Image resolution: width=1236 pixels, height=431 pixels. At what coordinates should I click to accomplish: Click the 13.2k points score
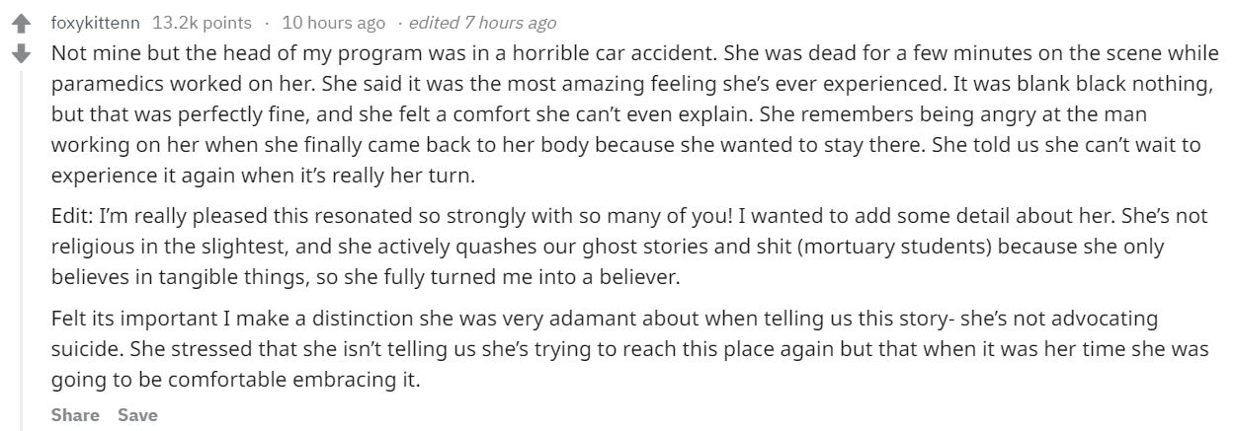pyautogui.click(x=192, y=22)
